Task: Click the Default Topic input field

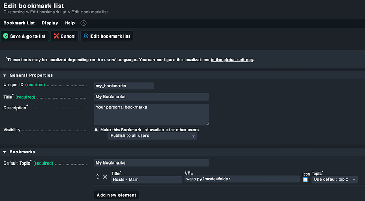Action: pyautogui.click(x=151, y=163)
